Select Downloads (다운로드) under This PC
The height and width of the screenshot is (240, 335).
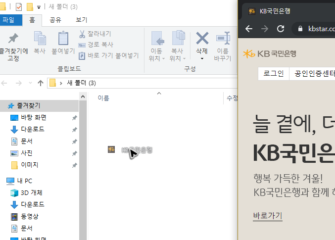(33, 204)
